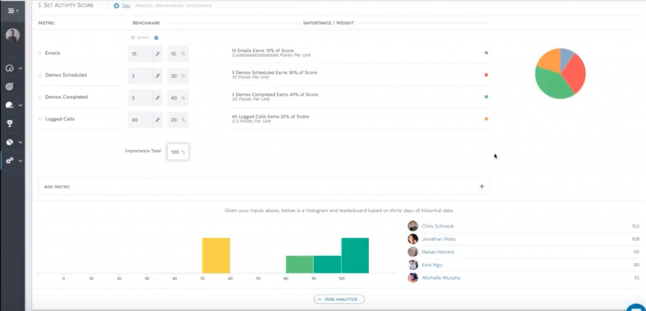Click the yellow histogram bar at 50-60

[216, 256]
